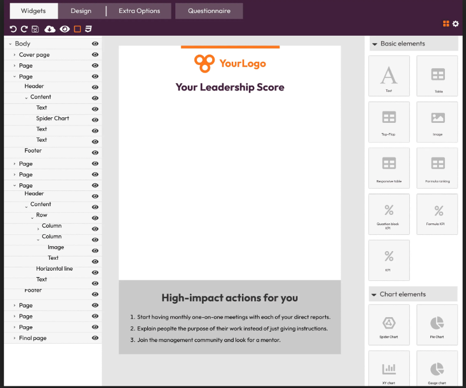Toggle visibility of the Body element
The height and width of the screenshot is (388, 466).
(95, 43)
